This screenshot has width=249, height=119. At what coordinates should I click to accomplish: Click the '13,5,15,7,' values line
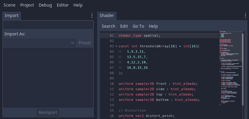(x=137, y=57)
